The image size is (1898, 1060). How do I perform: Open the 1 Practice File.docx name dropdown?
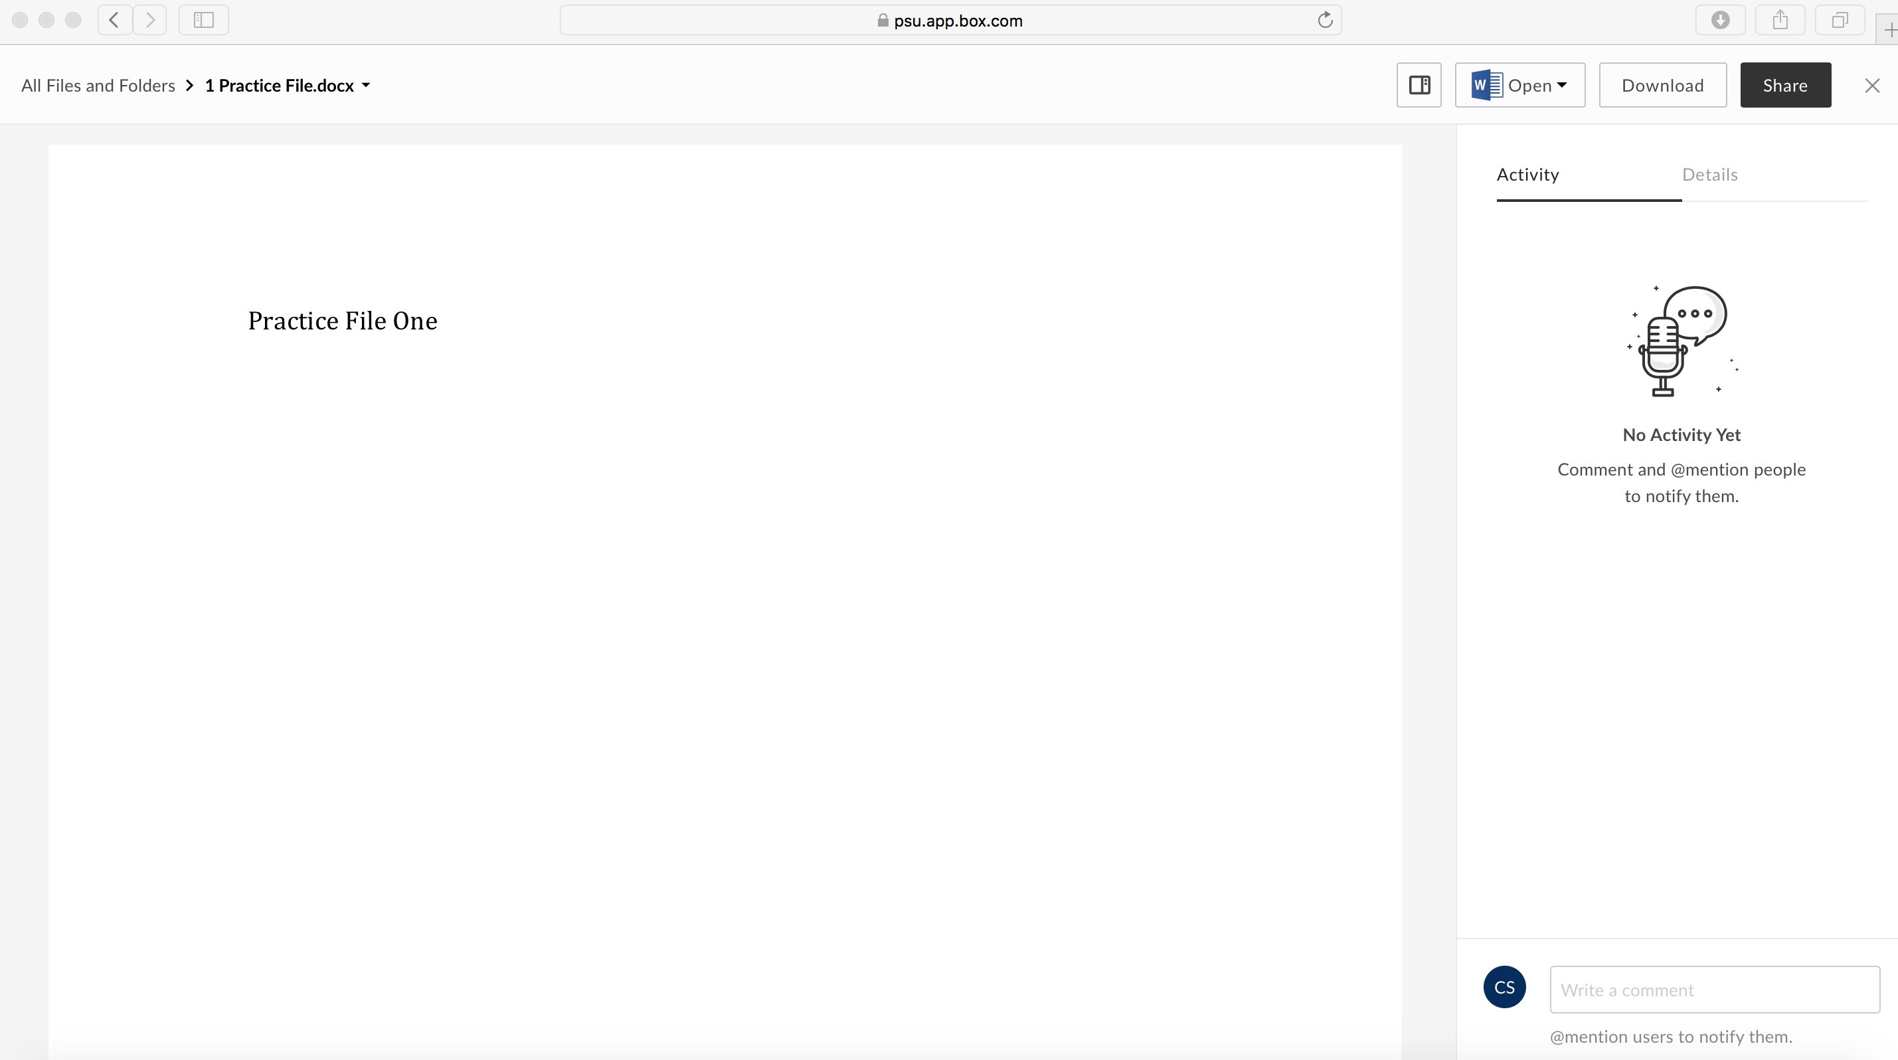288,86
